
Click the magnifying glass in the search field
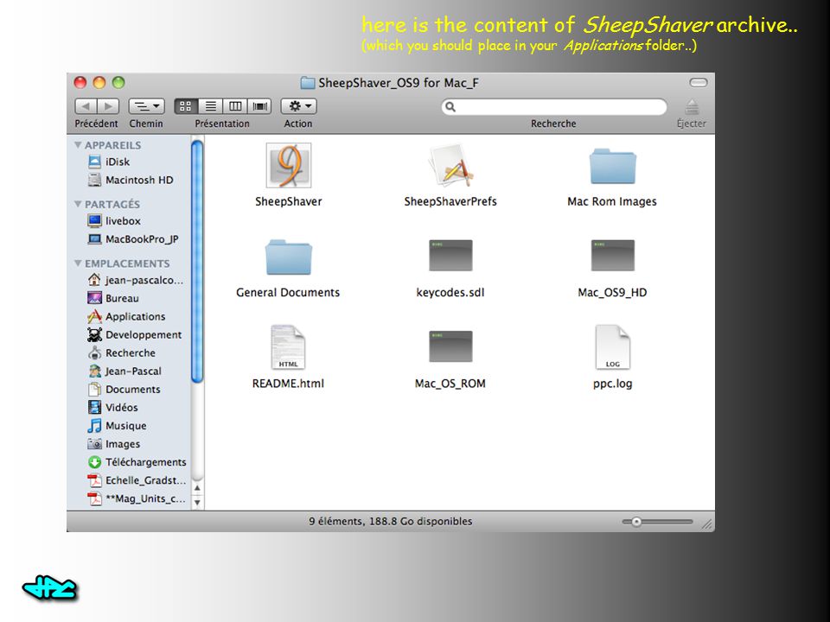tap(450, 107)
